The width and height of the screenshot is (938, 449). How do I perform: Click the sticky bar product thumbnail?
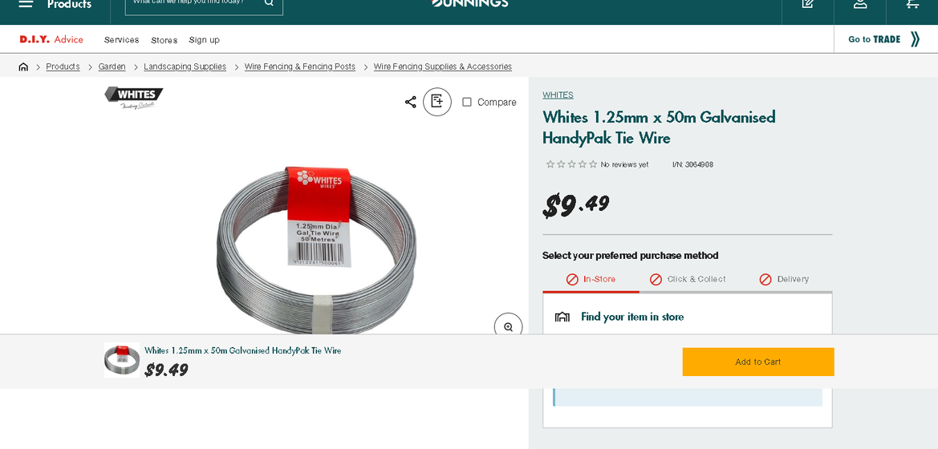[122, 360]
